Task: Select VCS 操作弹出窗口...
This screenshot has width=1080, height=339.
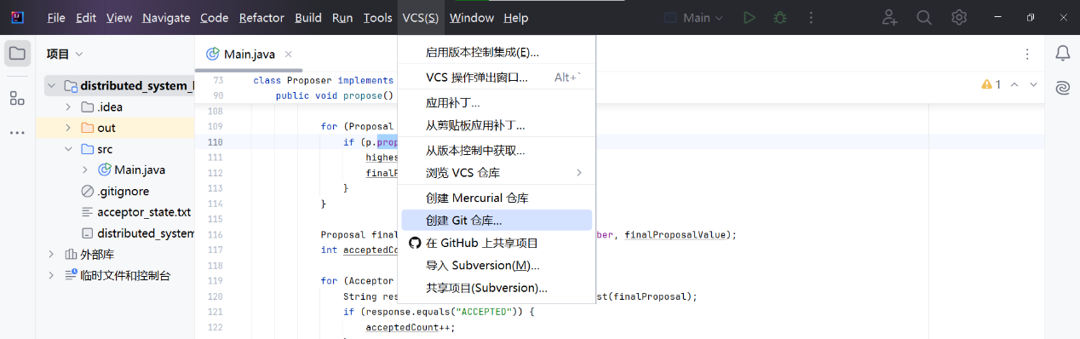Action: click(x=497, y=78)
